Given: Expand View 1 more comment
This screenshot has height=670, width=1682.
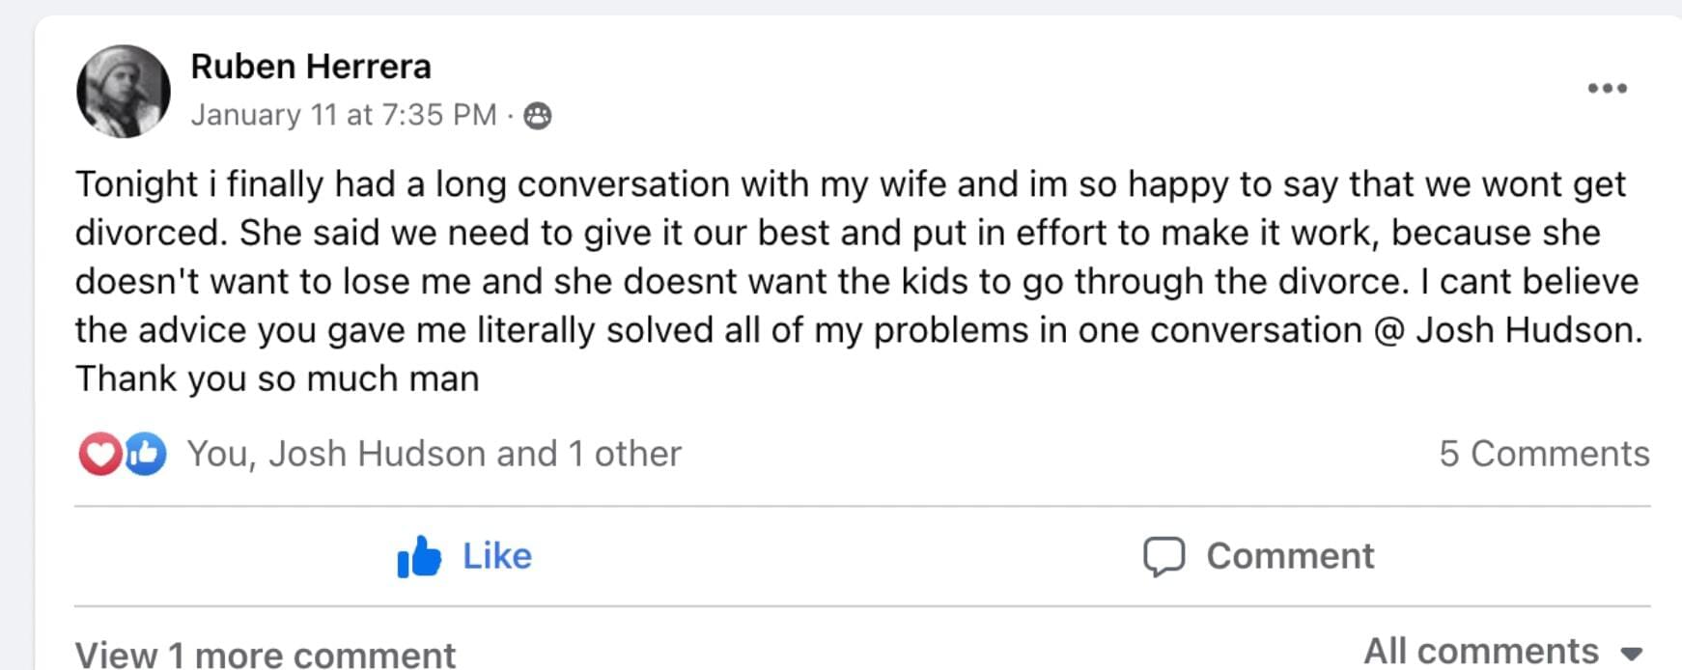Looking at the screenshot, I should [266, 655].
